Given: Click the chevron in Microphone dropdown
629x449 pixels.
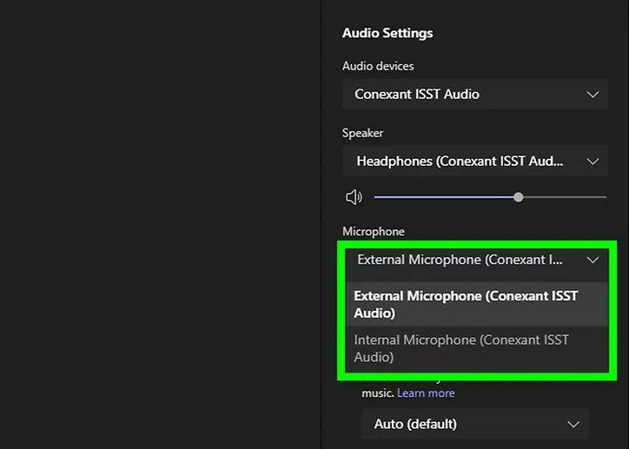Looking at the screenshot, I should coord(593,261).
